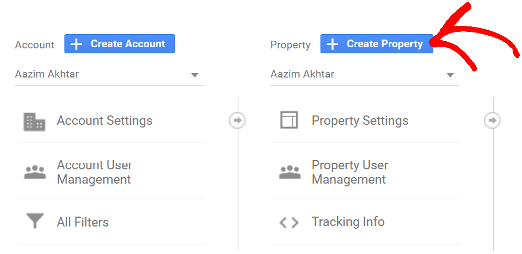Expand the Tracking Info section
522x254 pixels.
click(348, 222)
